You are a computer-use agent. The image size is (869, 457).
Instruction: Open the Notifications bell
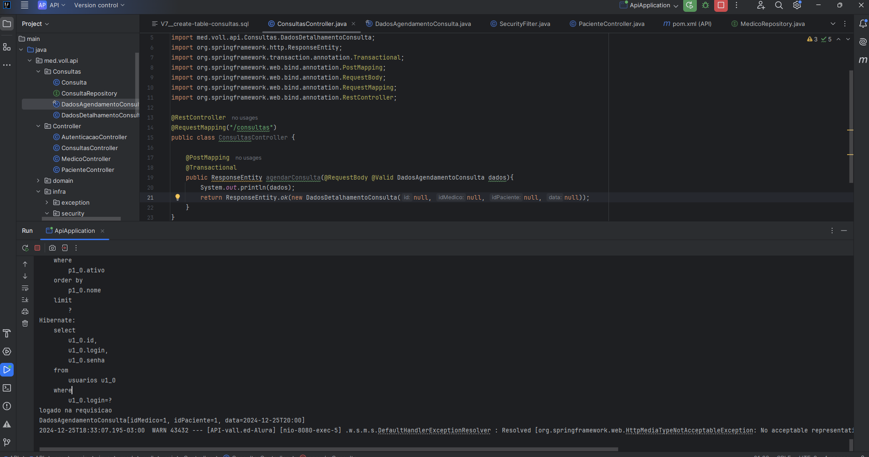(863, 24)
